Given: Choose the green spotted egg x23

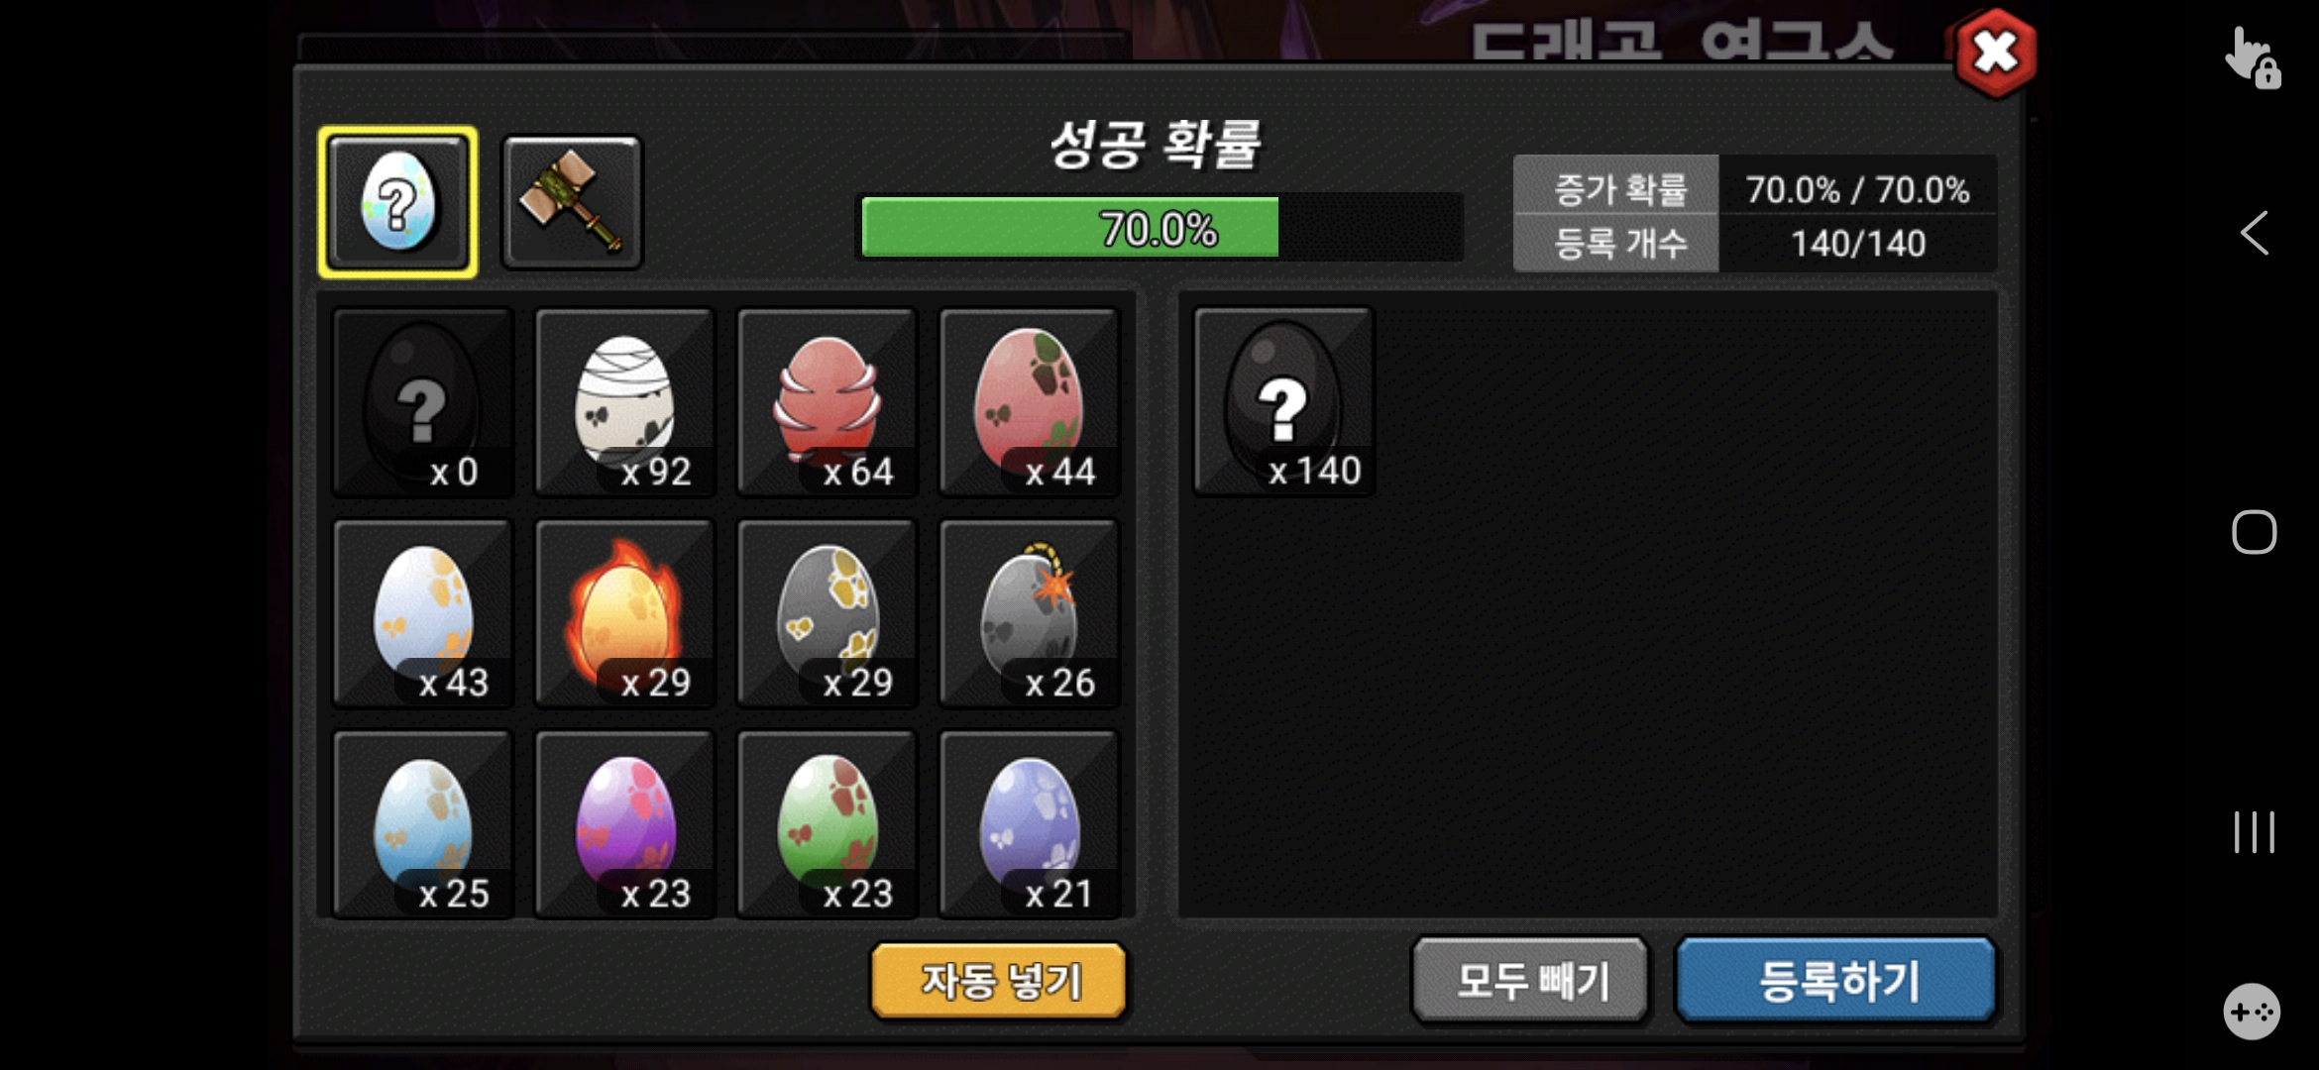Looking at the screenshot, I should (x=827, y=824).
